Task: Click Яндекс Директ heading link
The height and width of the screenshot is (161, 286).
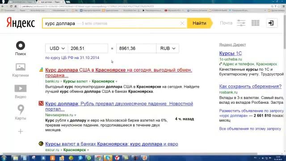Action: tap(232, 45)
